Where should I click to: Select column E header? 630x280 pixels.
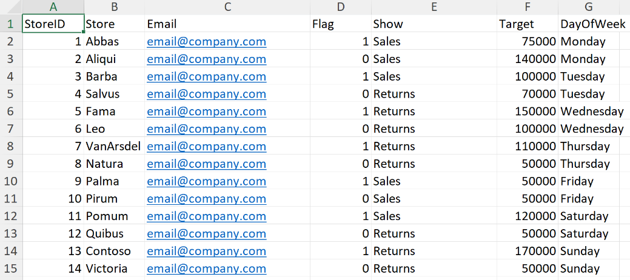[434, 7]
